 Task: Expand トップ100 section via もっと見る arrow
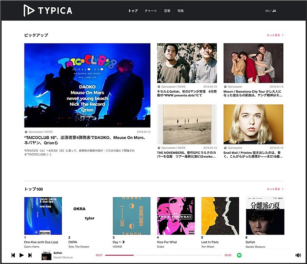275,189
